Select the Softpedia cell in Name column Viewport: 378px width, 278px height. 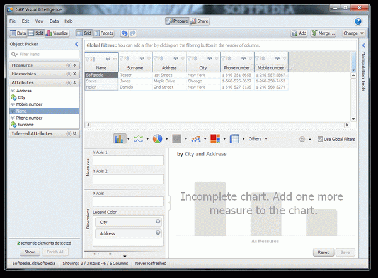[101, 75]
